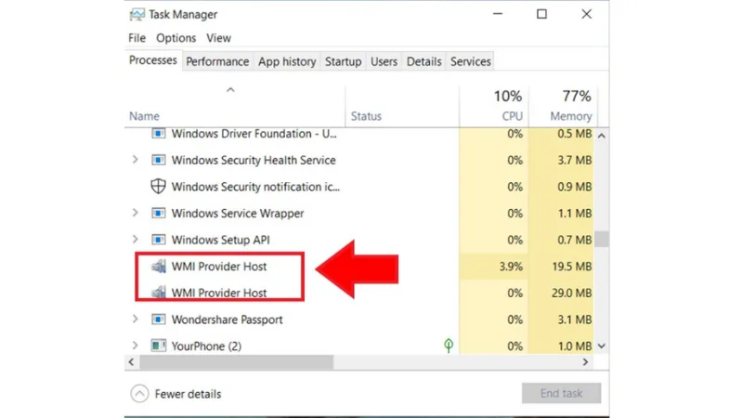Click the vertical scrollbar up arrow
This screenshot has width=743, height=418.
tap(601, 136)
